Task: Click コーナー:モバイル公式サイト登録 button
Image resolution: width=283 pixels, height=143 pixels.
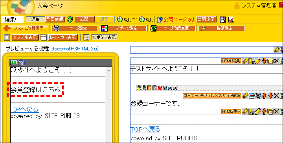Action: (212, 96)
